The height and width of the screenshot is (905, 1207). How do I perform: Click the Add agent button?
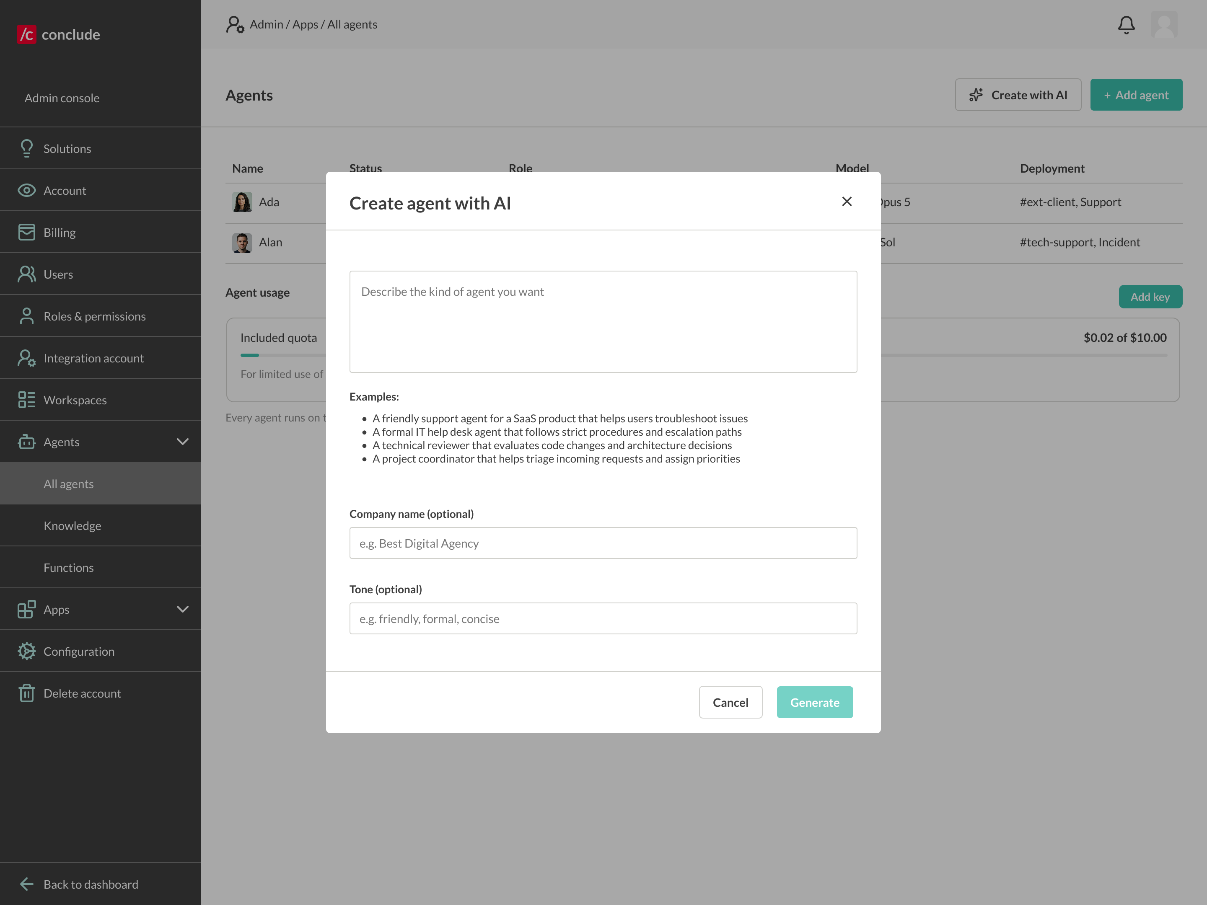click(x=1136, y=95)
